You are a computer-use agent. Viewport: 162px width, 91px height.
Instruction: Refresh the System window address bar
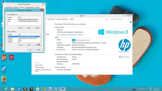coord(108,19)
